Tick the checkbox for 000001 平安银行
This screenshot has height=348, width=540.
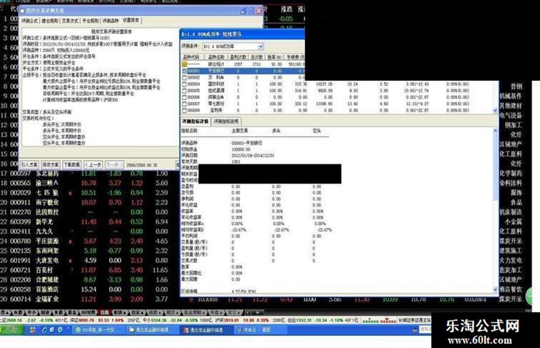click(x=184, y=71)
